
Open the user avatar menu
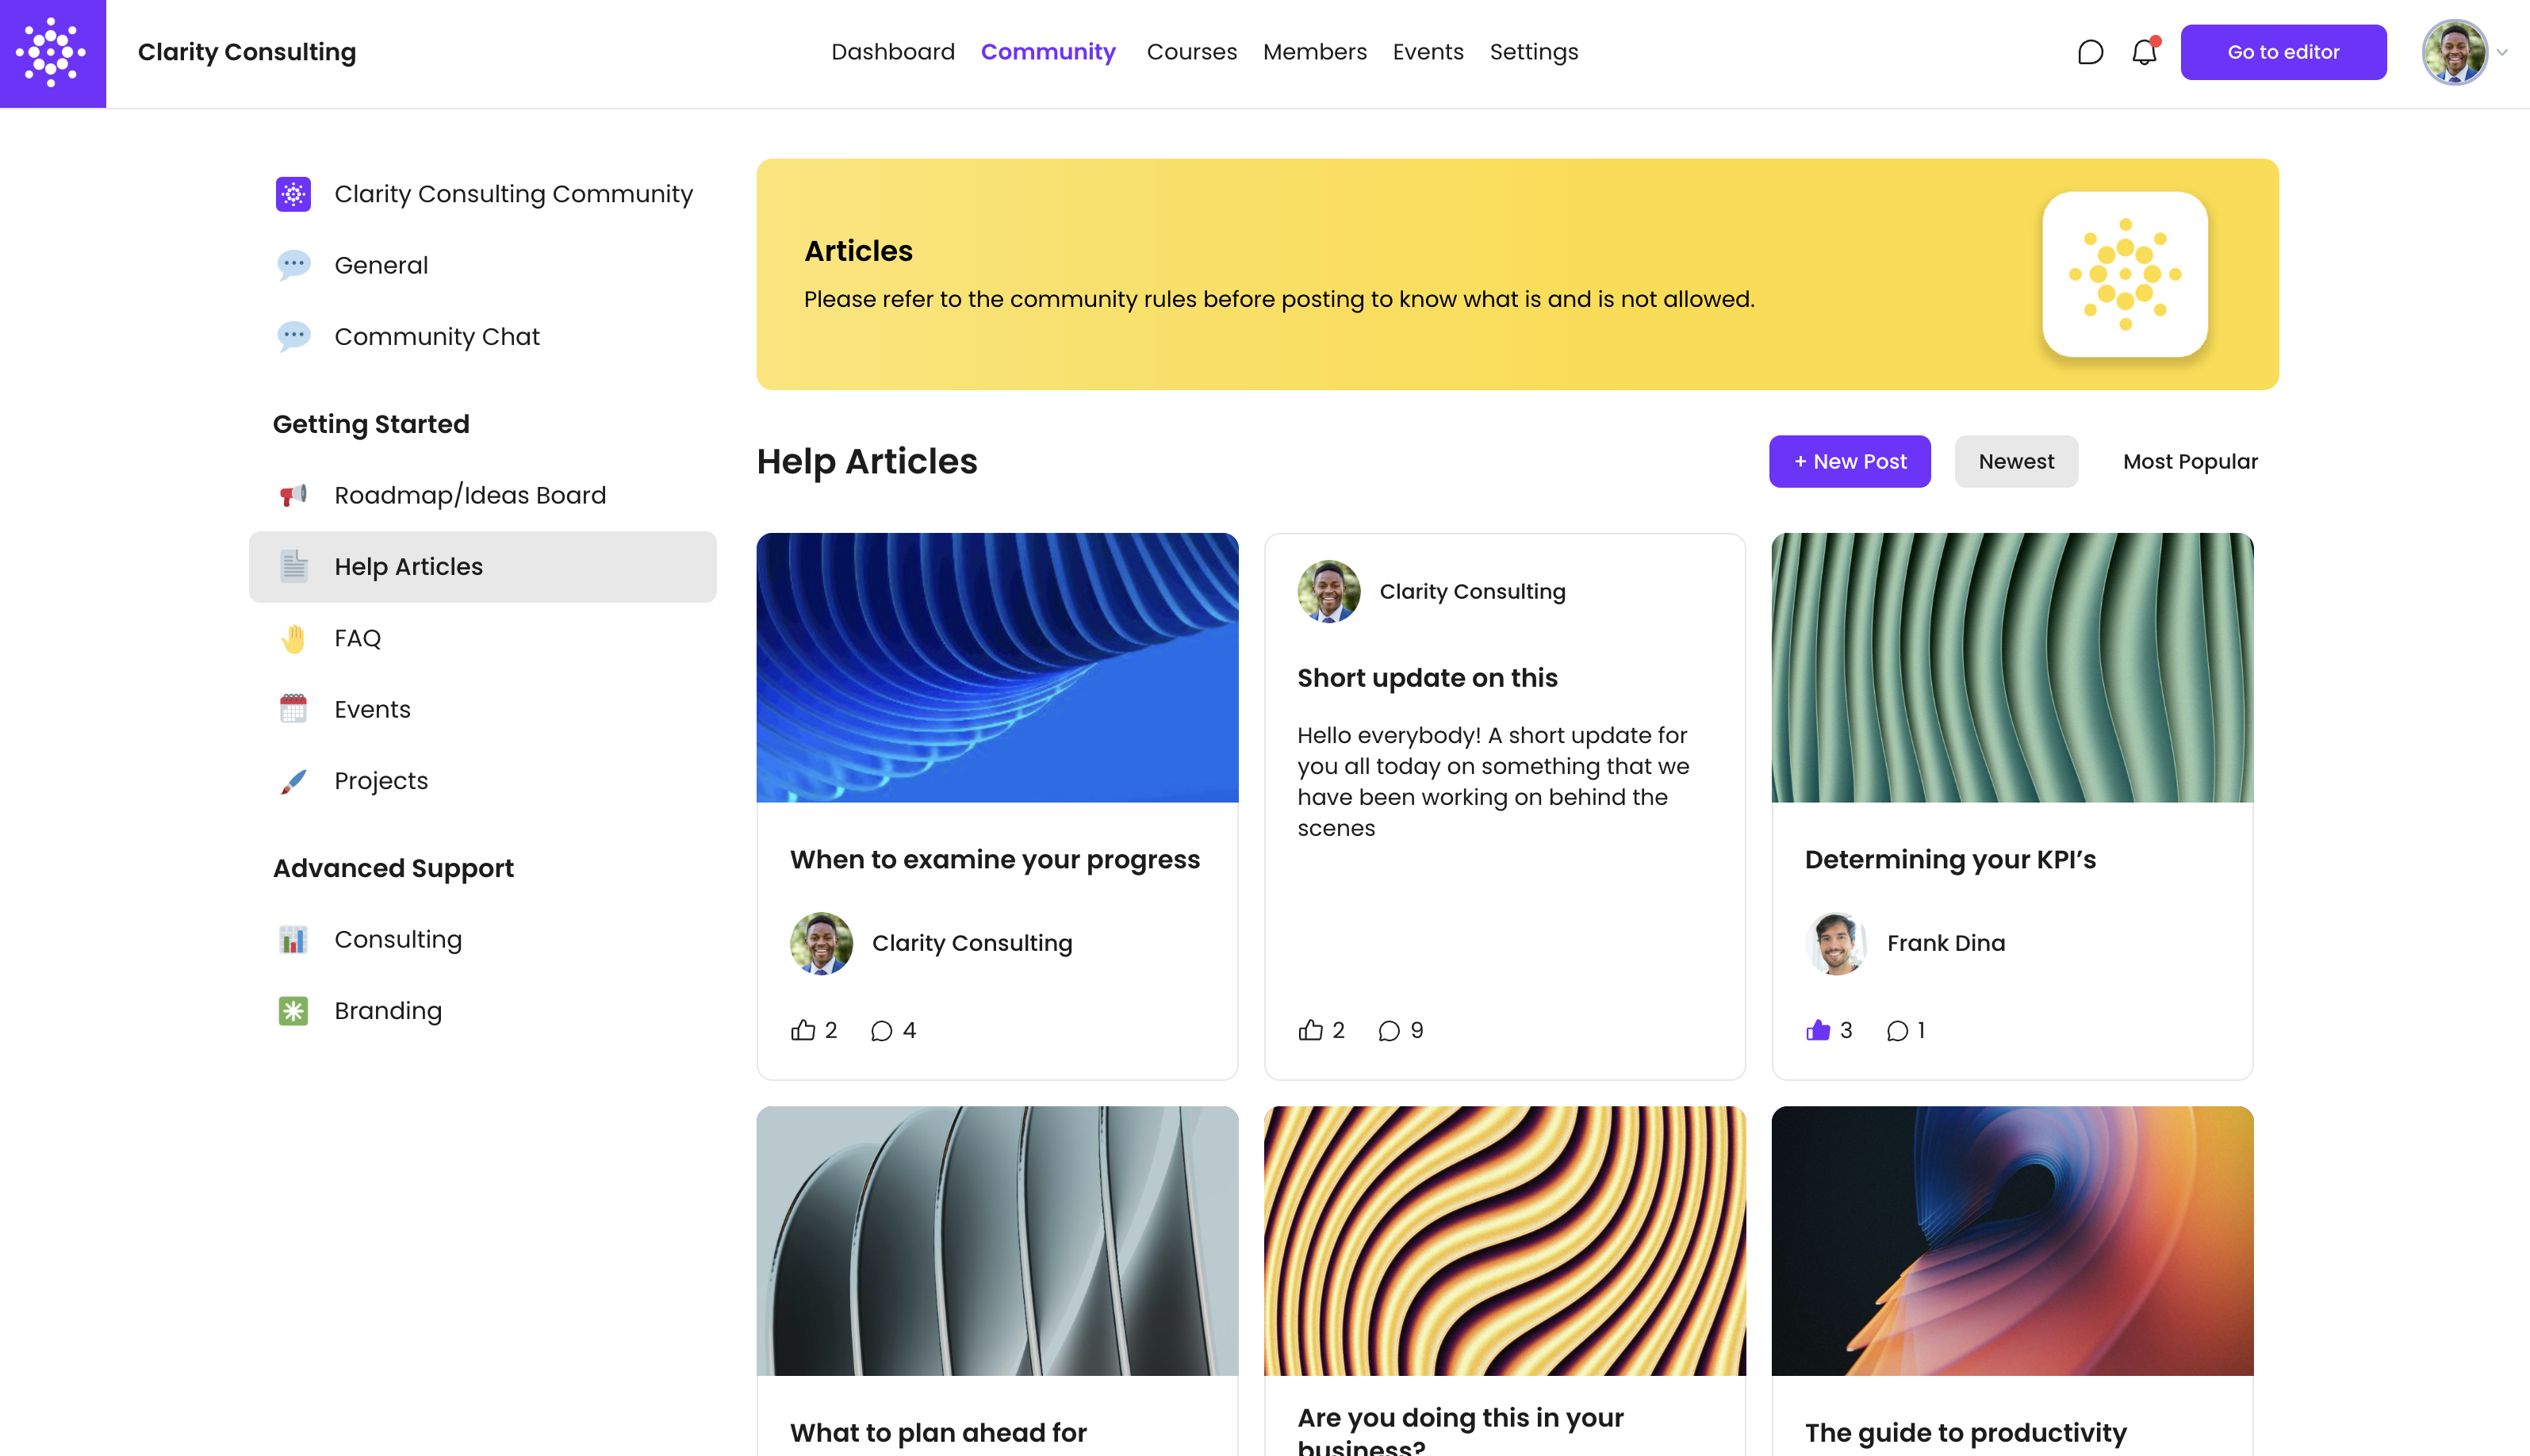2453,52
